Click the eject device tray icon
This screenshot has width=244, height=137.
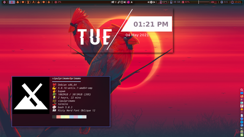(132, 2)
